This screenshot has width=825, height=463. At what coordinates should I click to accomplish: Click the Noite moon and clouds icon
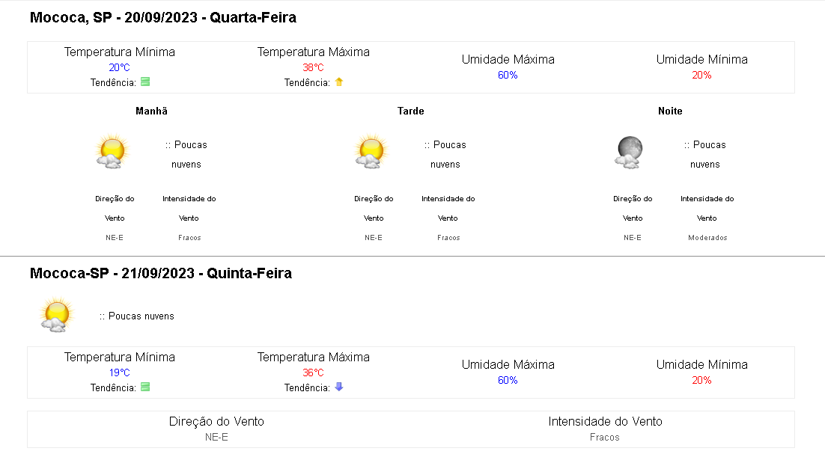[629, 152]
